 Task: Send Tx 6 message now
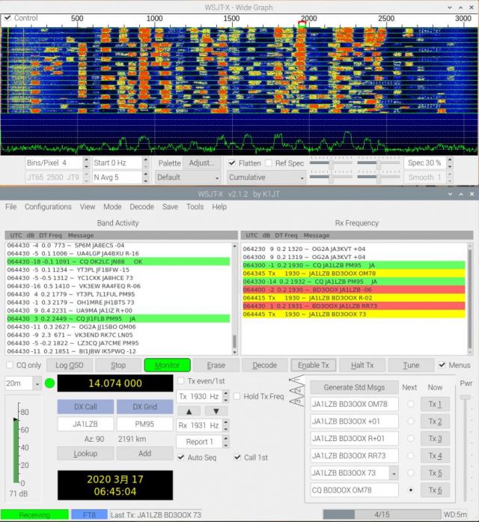click(x=435, y=490)
